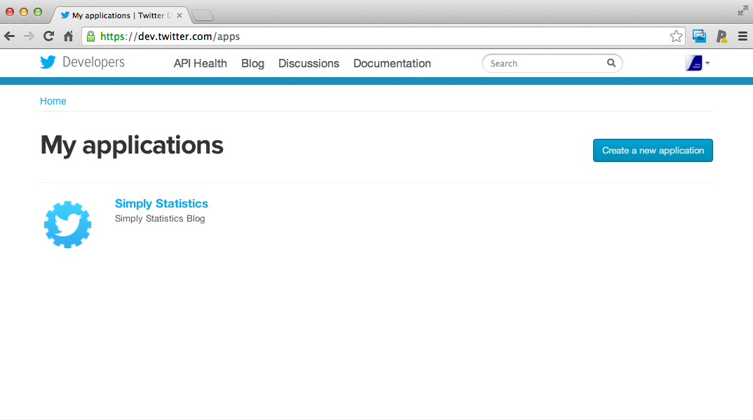
Task: Click Create a new application button
Action: 653,150
